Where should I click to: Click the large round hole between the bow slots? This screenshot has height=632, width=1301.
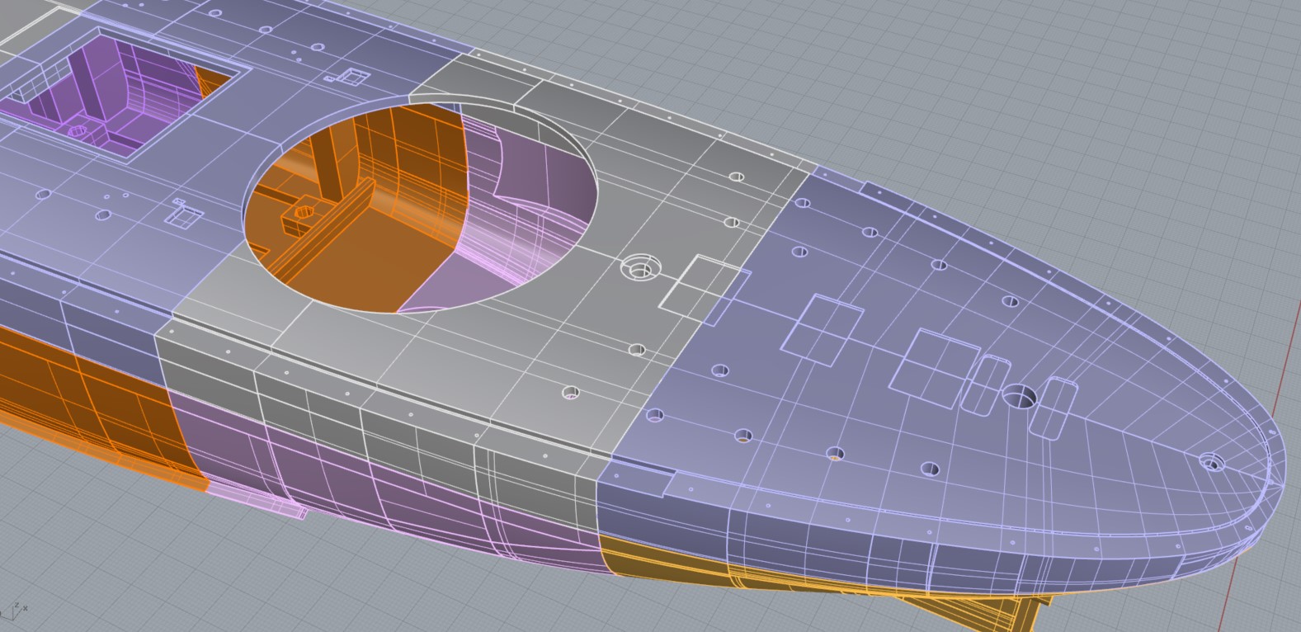1020,396
